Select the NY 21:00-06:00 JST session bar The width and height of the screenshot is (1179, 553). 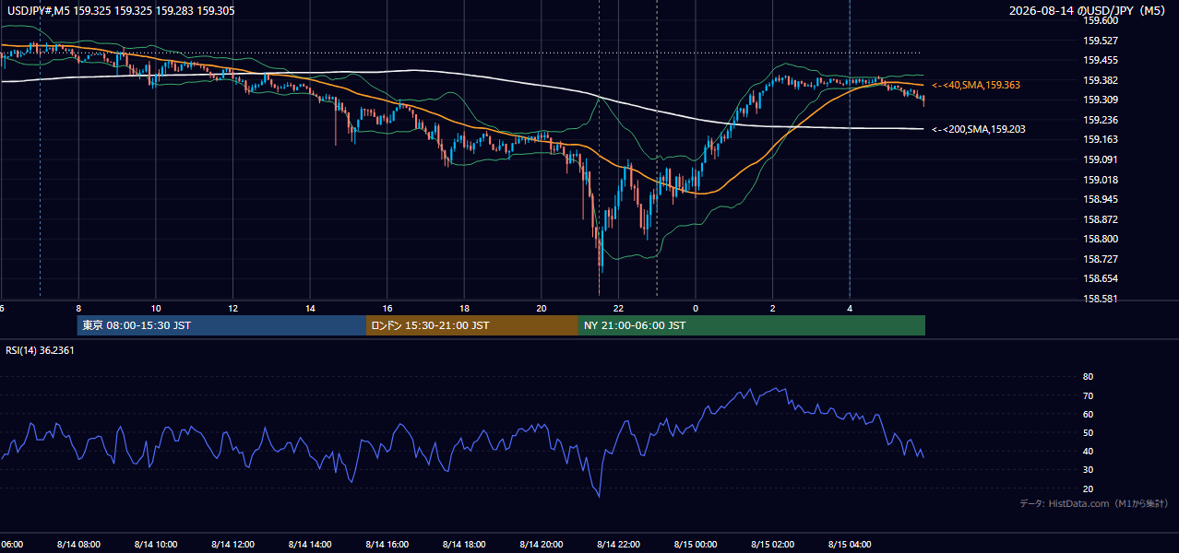click(752, 325)
